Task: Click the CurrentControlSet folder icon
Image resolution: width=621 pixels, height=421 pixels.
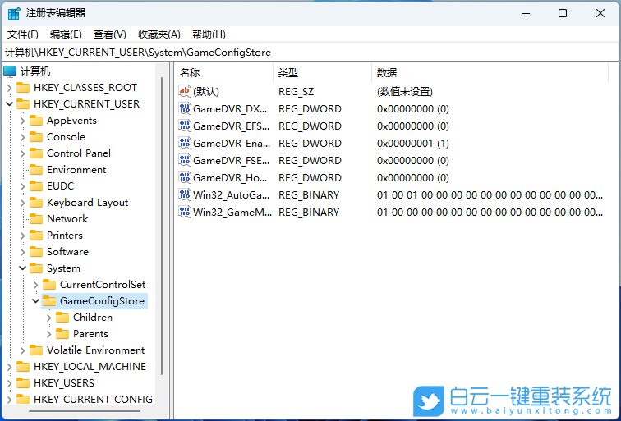Action: click(x=49, y=285)
